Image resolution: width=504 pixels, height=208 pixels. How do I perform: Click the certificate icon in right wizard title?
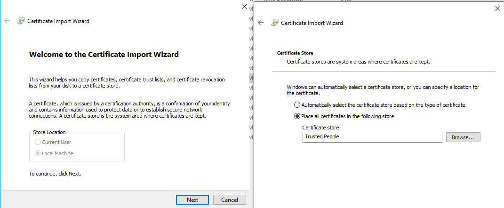(x=274, y=23)
